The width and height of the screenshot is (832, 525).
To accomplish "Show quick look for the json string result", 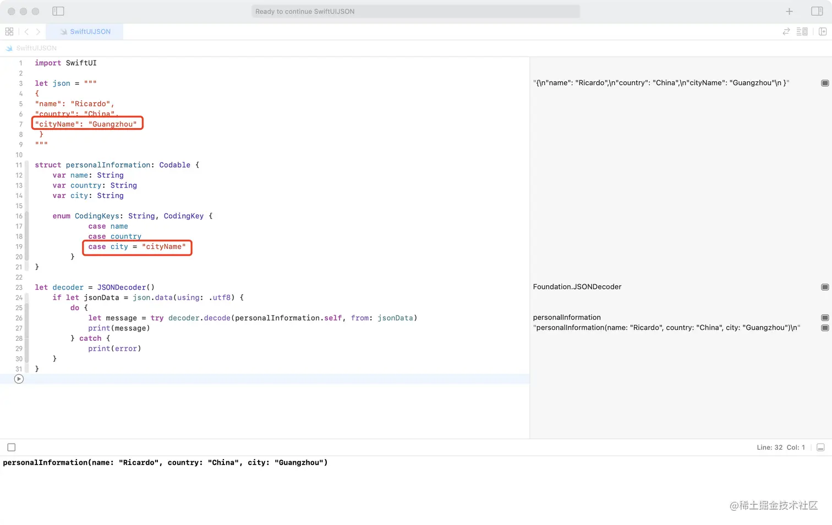I will [x=825, y=83].
